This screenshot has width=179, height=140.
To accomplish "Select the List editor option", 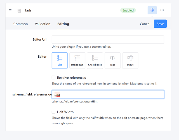I will pyautogui.click(x=60, y=60).
